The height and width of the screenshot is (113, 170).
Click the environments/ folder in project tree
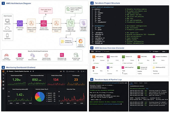[99, 26]
